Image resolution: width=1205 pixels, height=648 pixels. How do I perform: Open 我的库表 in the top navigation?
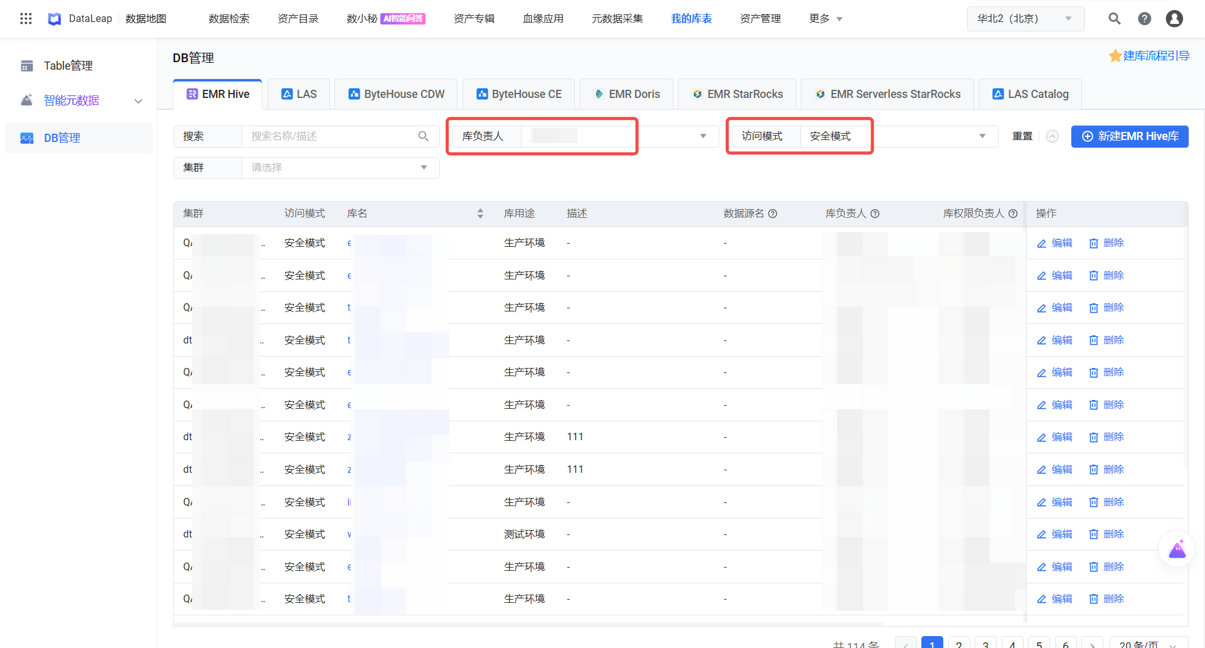pyautogui.click(x=691, y=19)
